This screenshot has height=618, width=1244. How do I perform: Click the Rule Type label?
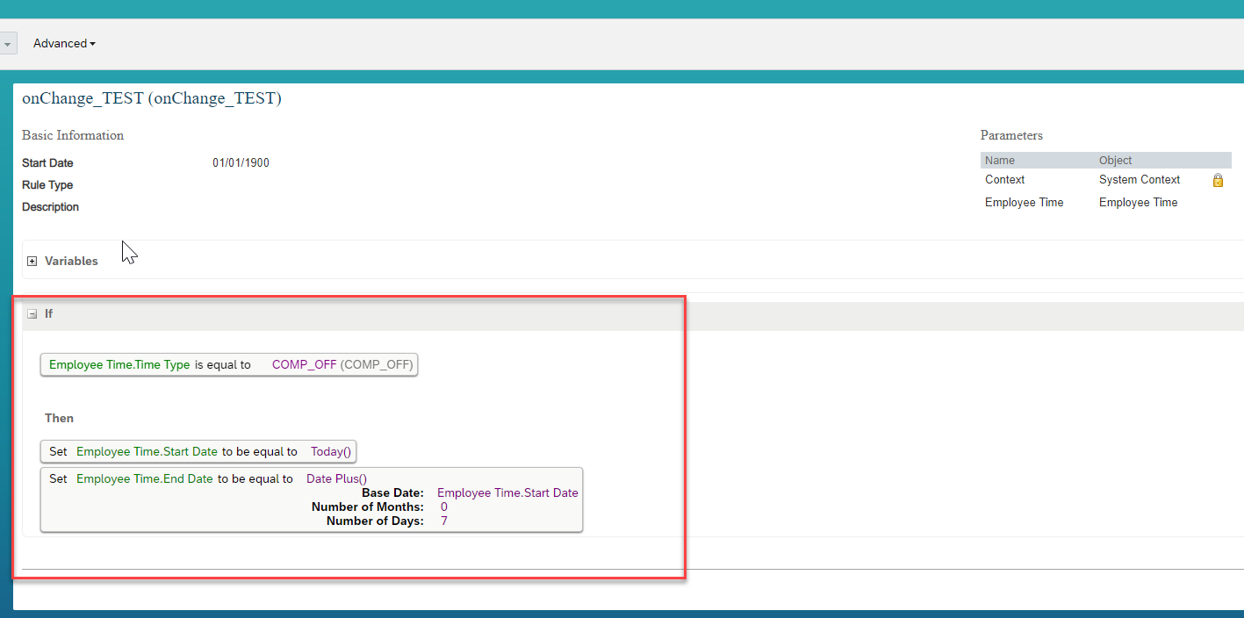[47, 185]
